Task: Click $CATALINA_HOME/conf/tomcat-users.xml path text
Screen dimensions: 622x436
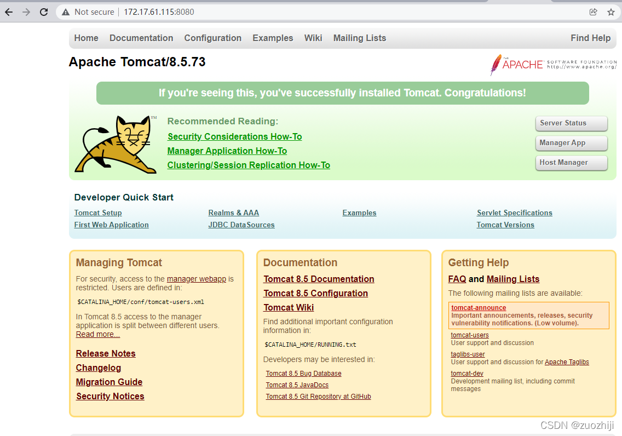Action: 141,302
